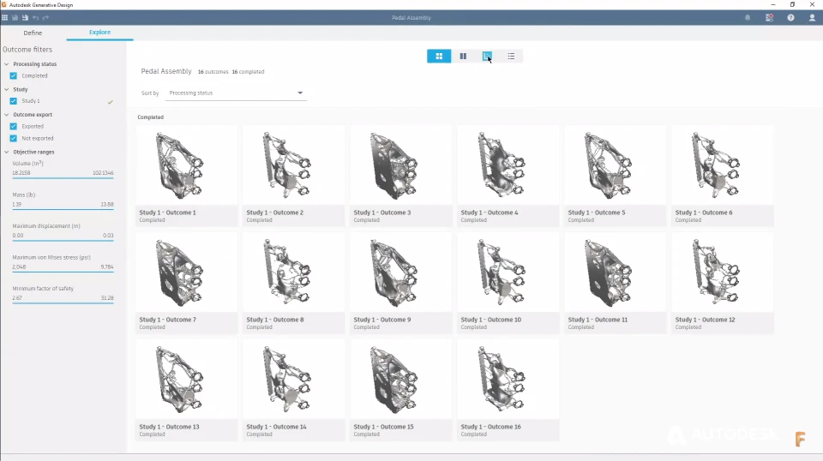Viewport: 823px width, 461px height.
Task: Switch to table list view
Action: tap(511, 56)
